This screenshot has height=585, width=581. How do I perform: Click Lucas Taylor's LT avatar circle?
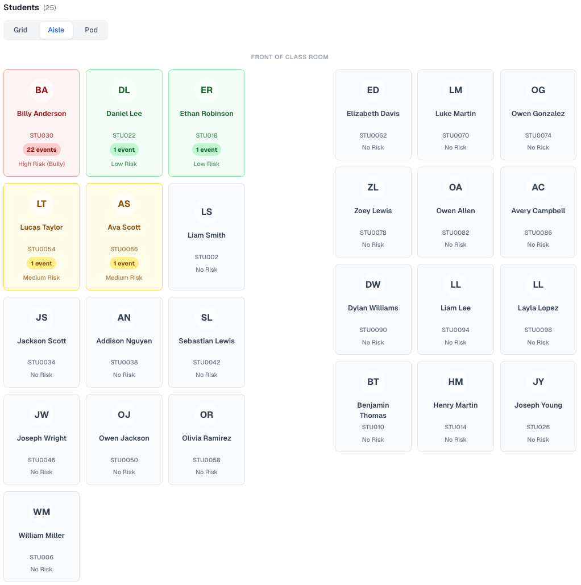(x=42, y=204)
